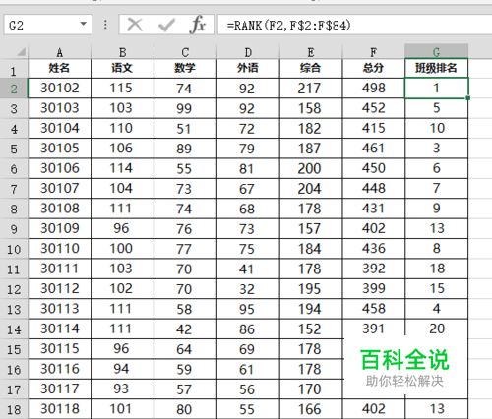
Task: Click the 外语 header cell
Action: [248, 68]
